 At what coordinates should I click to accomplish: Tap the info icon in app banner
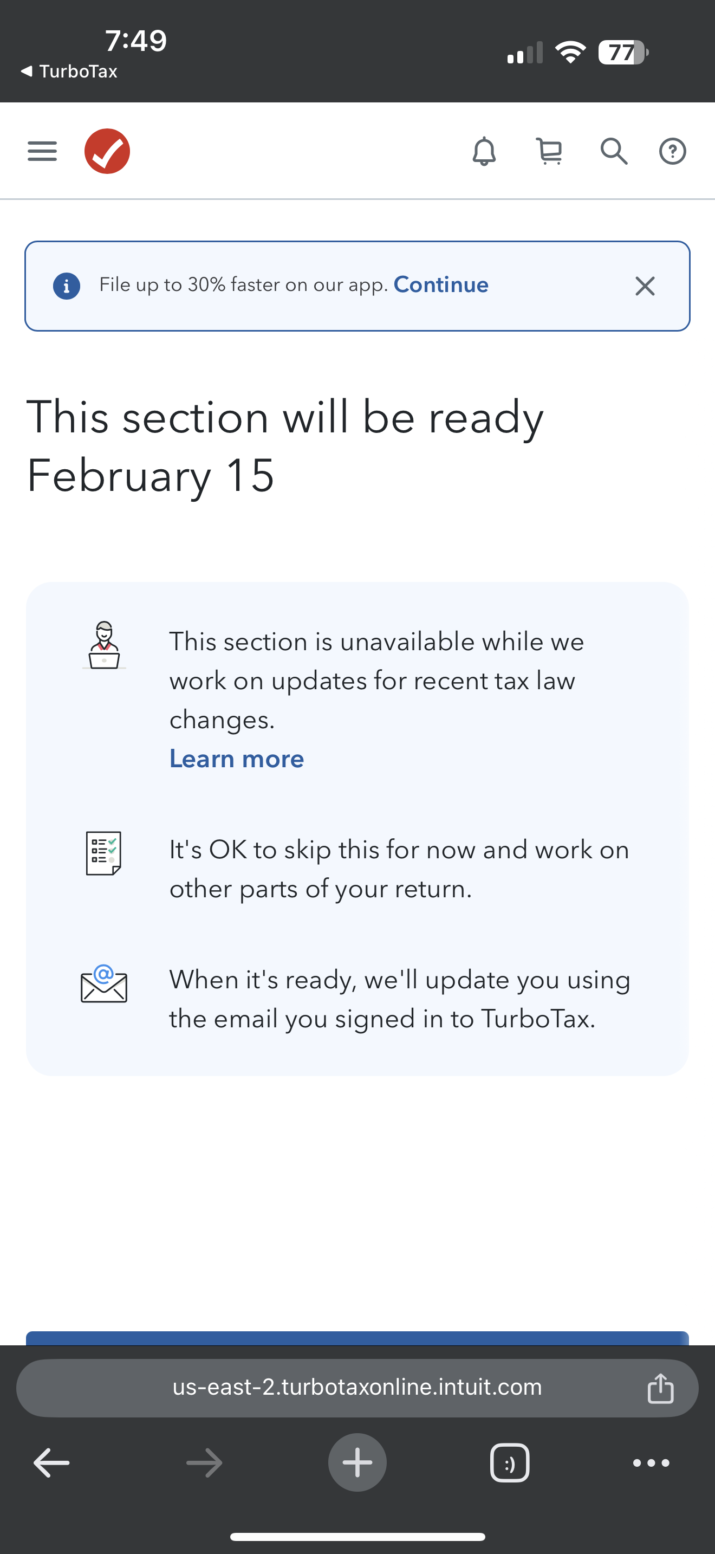tap(67, 286)
